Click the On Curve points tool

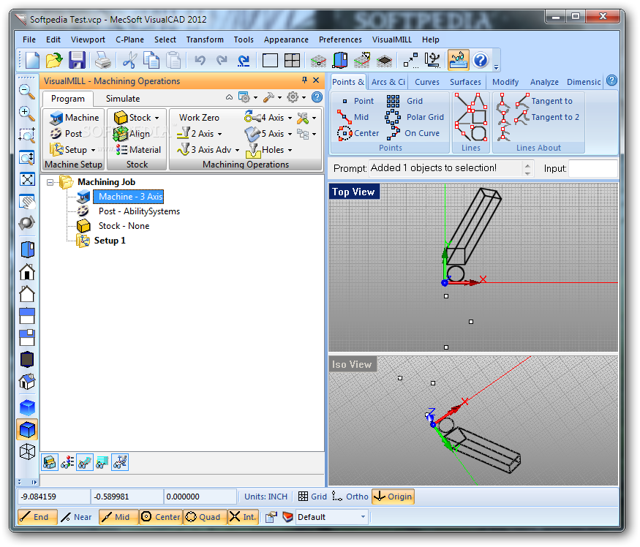tap(413, 133)
